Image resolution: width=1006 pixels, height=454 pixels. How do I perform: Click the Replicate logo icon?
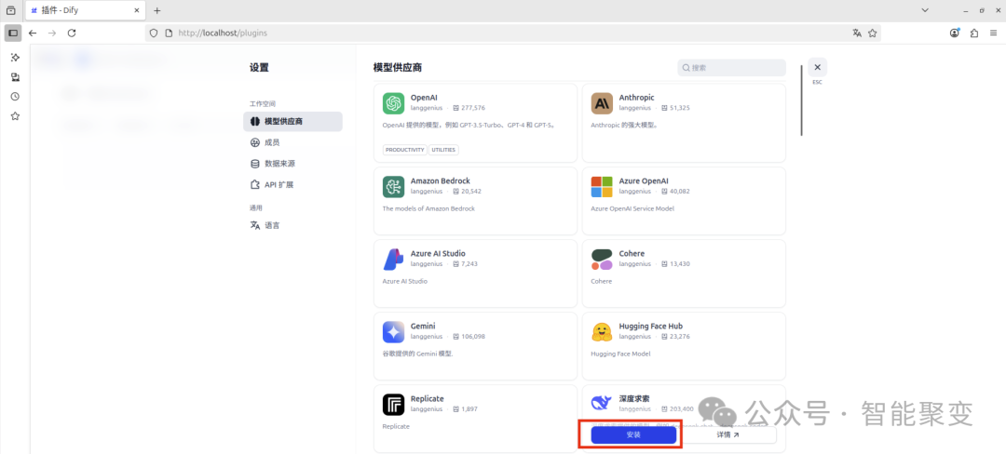pyautogui.click(x=393, y=405)
